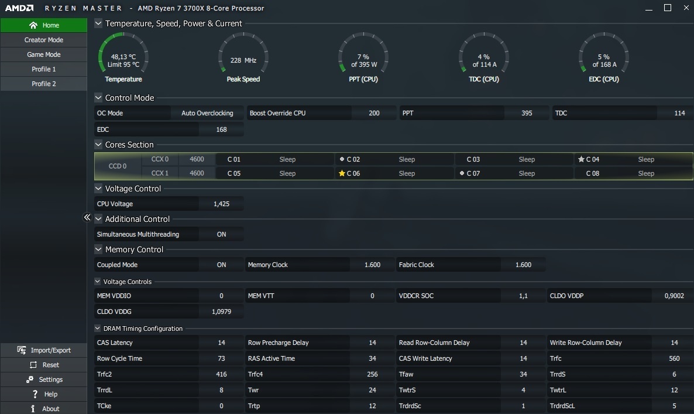Click the dot marker on core C 07
Viewport: 694px width, 414px height.
tap(462, 173)
